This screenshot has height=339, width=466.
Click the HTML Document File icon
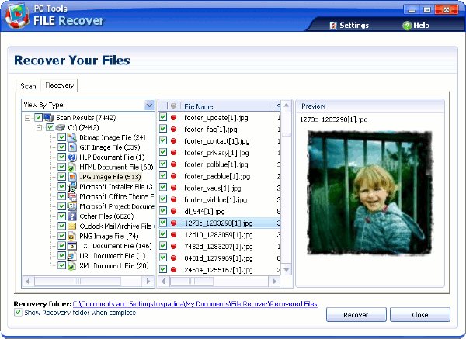[x=72, y=167]
